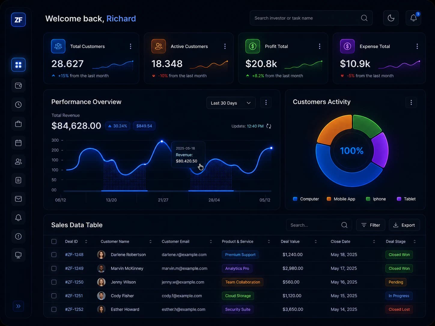Open Expense Total card options menu
435x326 pixels.
pos(417,46)
